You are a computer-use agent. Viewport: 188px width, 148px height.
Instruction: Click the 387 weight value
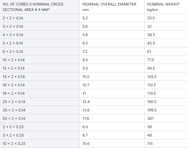coord(150,118)
